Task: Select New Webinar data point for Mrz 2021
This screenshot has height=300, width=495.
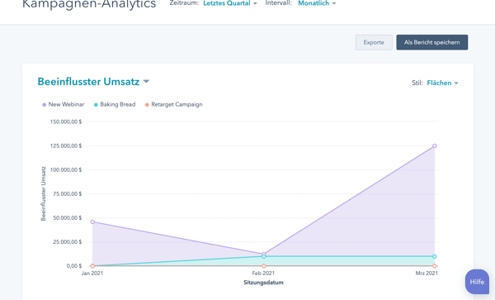Action: pos(435,145)
